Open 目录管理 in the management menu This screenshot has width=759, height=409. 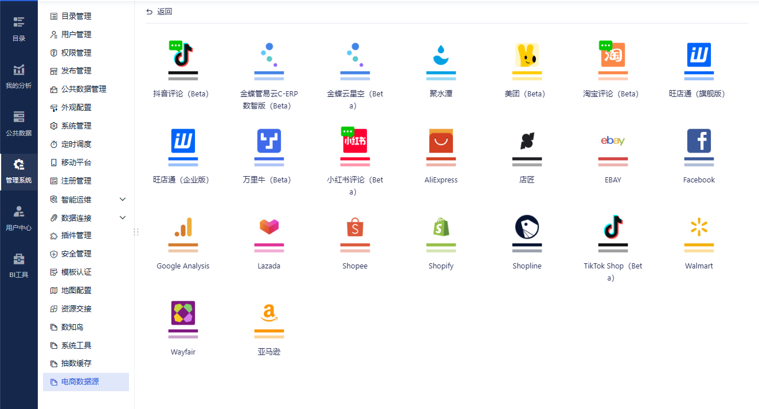coord(86,16)
